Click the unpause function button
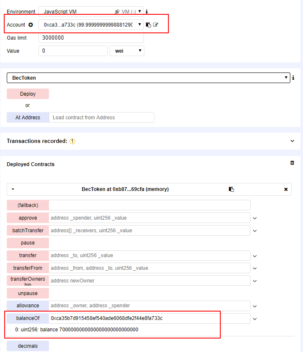Image resolution: width=303 pixels, height=352 pixels. 28,293
